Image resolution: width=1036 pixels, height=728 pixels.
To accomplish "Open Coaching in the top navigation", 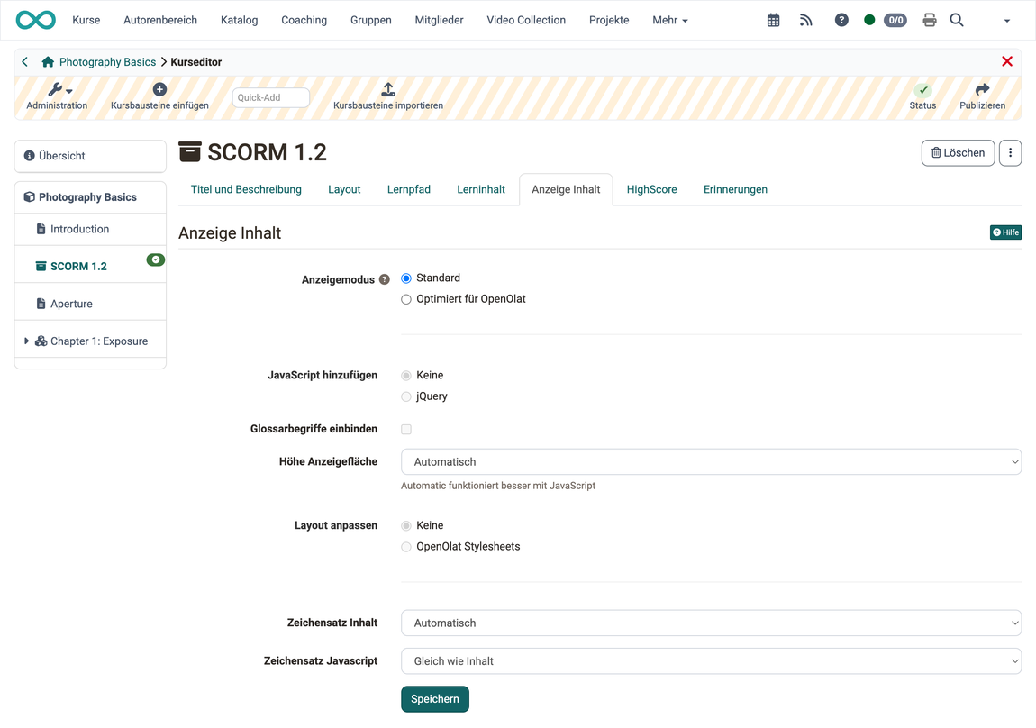I will (x=304, y=21).
